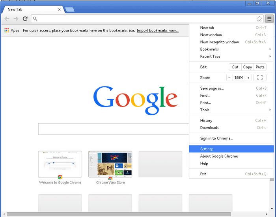Choose New window menu entry
This screenshot has height=217, width=276.
coord(231,35)
